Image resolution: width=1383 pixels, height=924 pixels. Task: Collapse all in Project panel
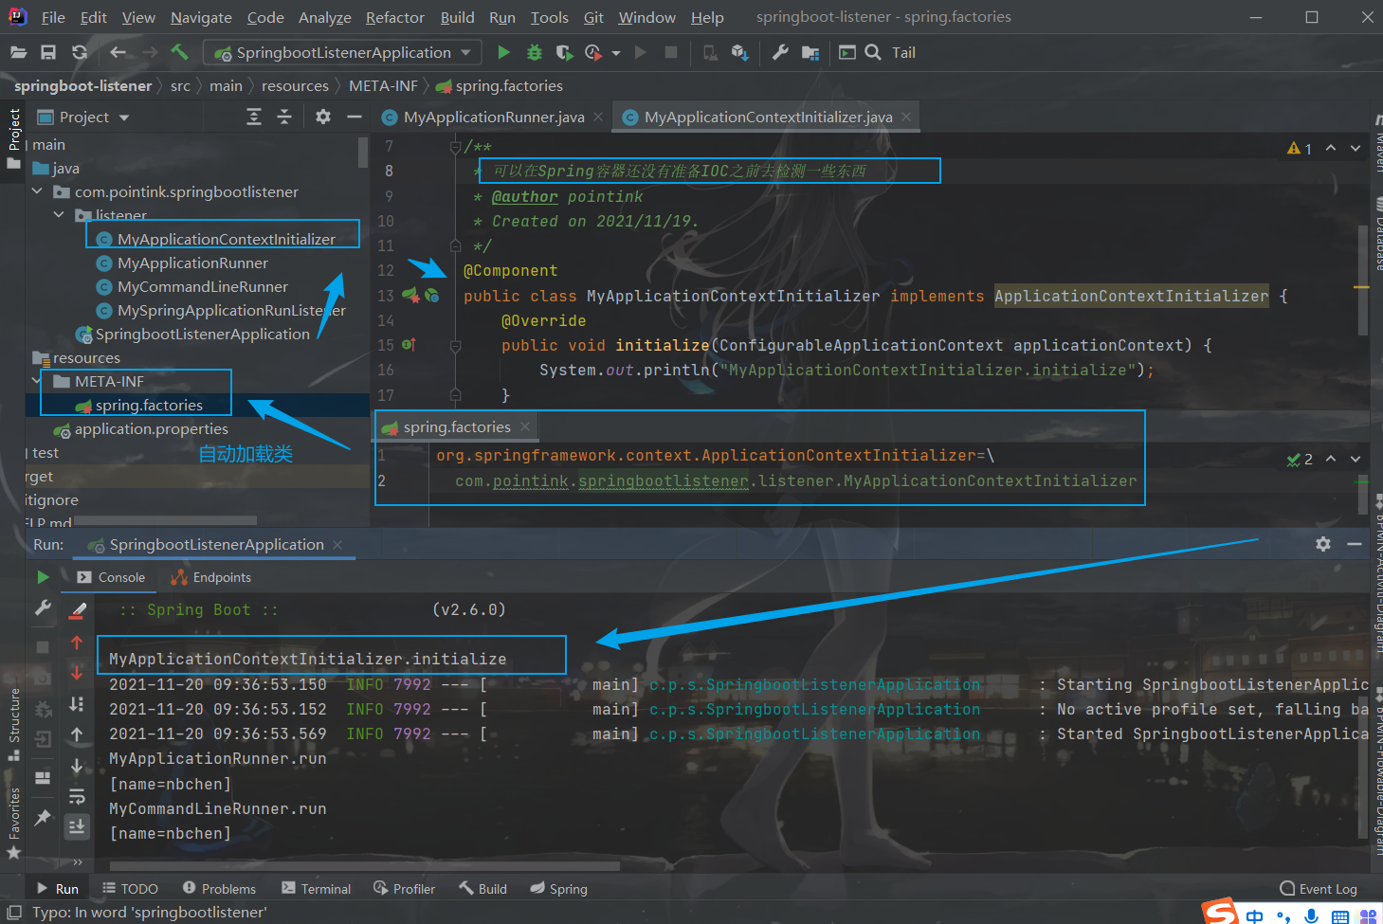click(284, 117)
